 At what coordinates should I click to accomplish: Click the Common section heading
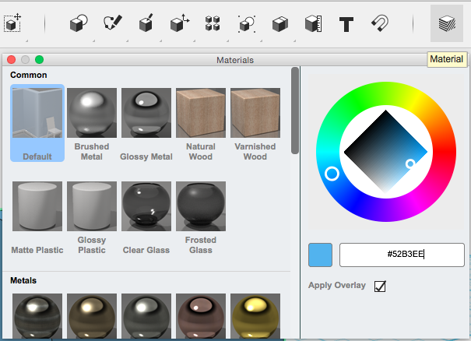click(29, 75)
